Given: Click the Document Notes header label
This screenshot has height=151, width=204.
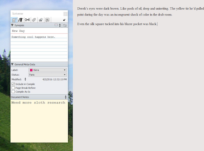Looking at the screenshot, I should point(20,97).
